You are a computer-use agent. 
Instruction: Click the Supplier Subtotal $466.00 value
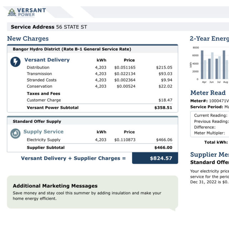click(x=163, y=147)
